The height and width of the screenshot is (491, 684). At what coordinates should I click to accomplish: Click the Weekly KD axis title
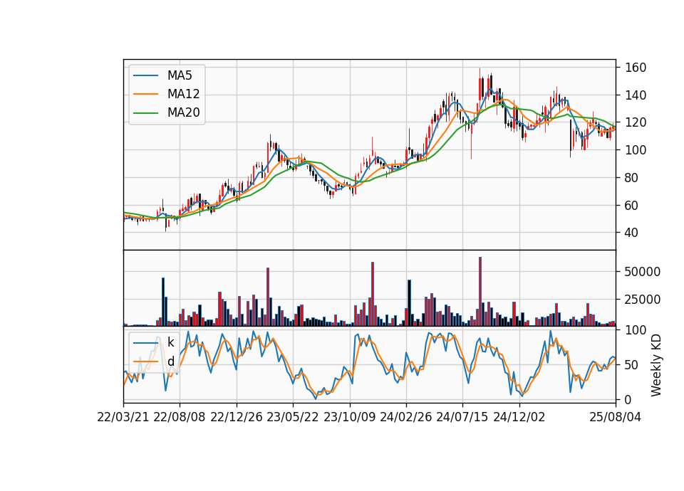coord(656,366)
